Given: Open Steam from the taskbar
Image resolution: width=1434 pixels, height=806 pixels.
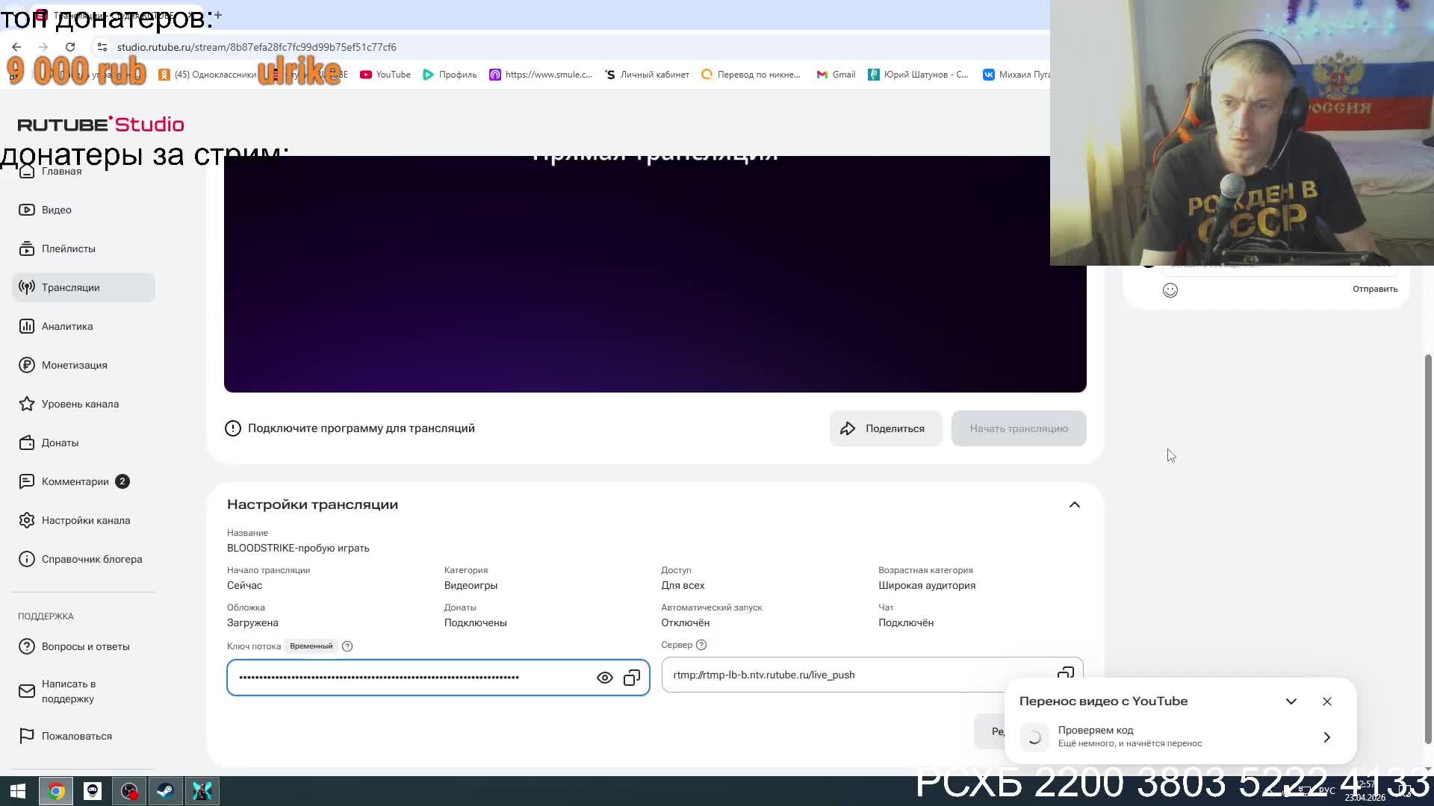Looking at the screenshot, I should click(165, 791).
